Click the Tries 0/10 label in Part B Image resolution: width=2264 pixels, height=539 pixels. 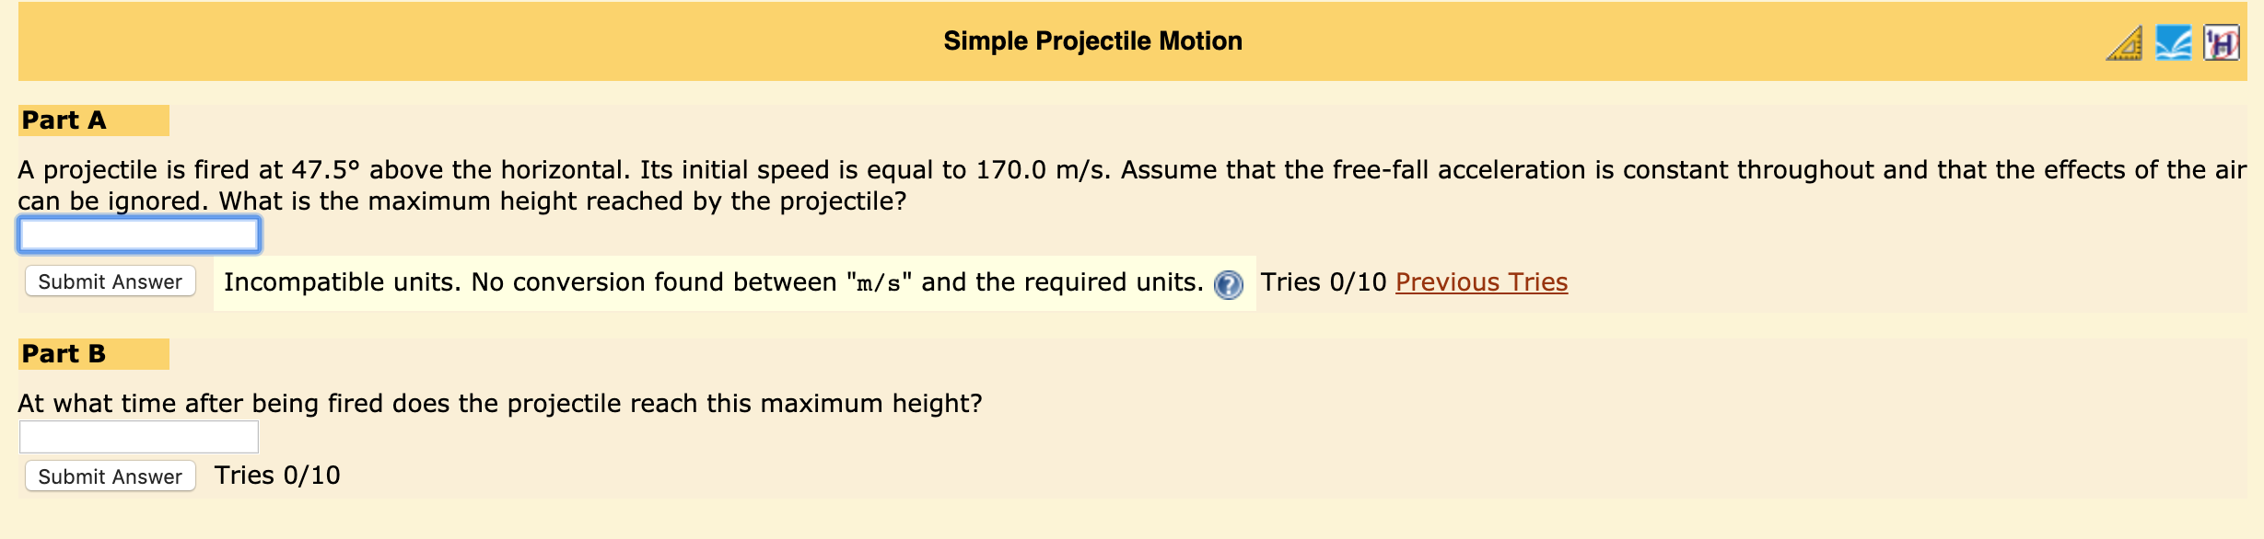276,476
